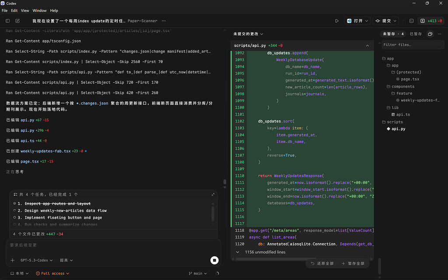Viewport: 448px width, 280px height.
Task: Open api.py +296 -4 edit link
Action: tap(28, 130)
